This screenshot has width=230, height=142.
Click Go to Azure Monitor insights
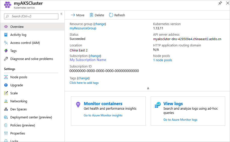point(103,115)
